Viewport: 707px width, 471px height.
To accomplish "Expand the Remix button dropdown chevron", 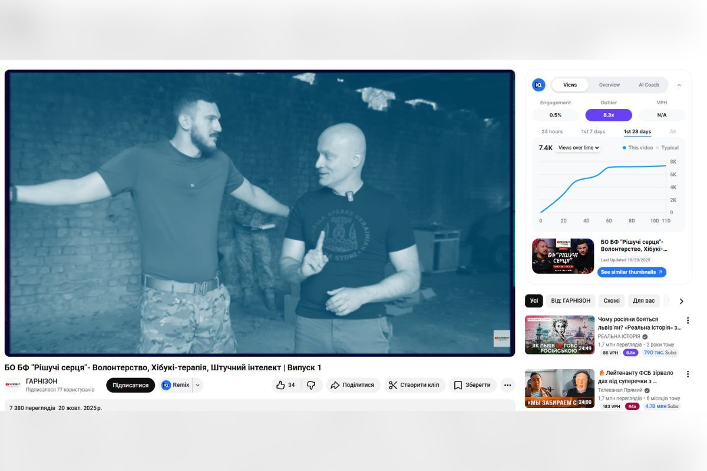I will pyautogui.click(x=197, y=384).
